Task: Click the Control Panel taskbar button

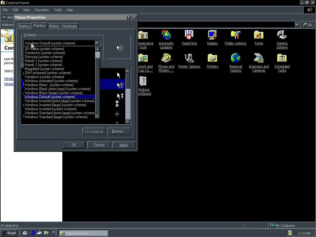Action: click(x=83, y=233)
